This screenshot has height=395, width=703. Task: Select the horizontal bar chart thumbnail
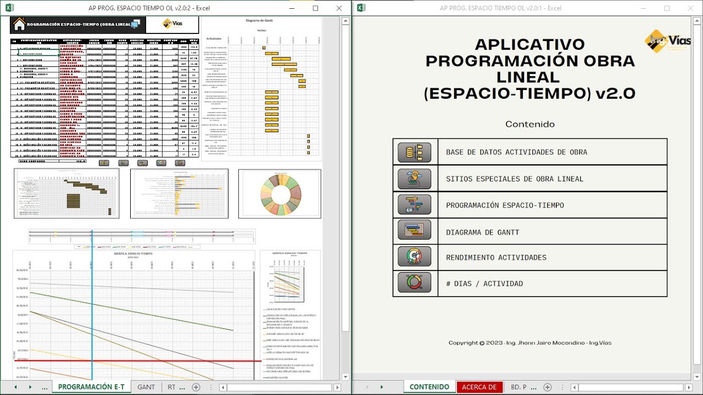pos(179,193)
